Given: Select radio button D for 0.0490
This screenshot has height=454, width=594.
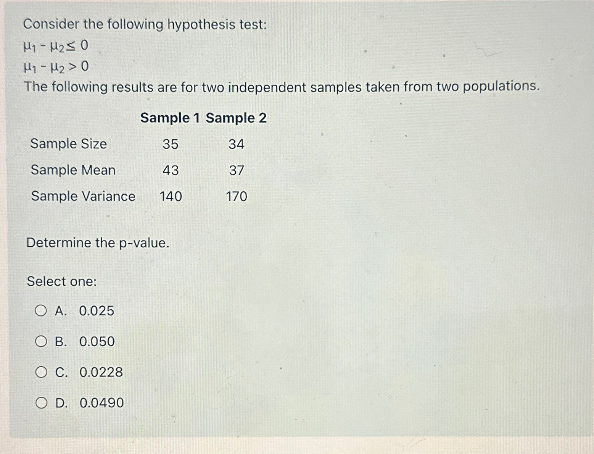Looking at the screenshot, I should (42, 403).
